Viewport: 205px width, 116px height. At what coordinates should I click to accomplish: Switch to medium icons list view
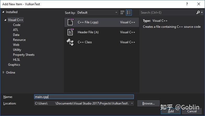(x=129, y=13)
